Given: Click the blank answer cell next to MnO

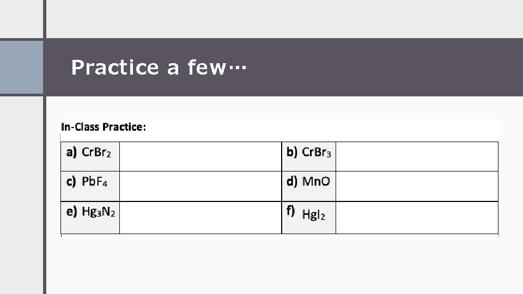Looking at the screenshot, I should tap(417, 186).
